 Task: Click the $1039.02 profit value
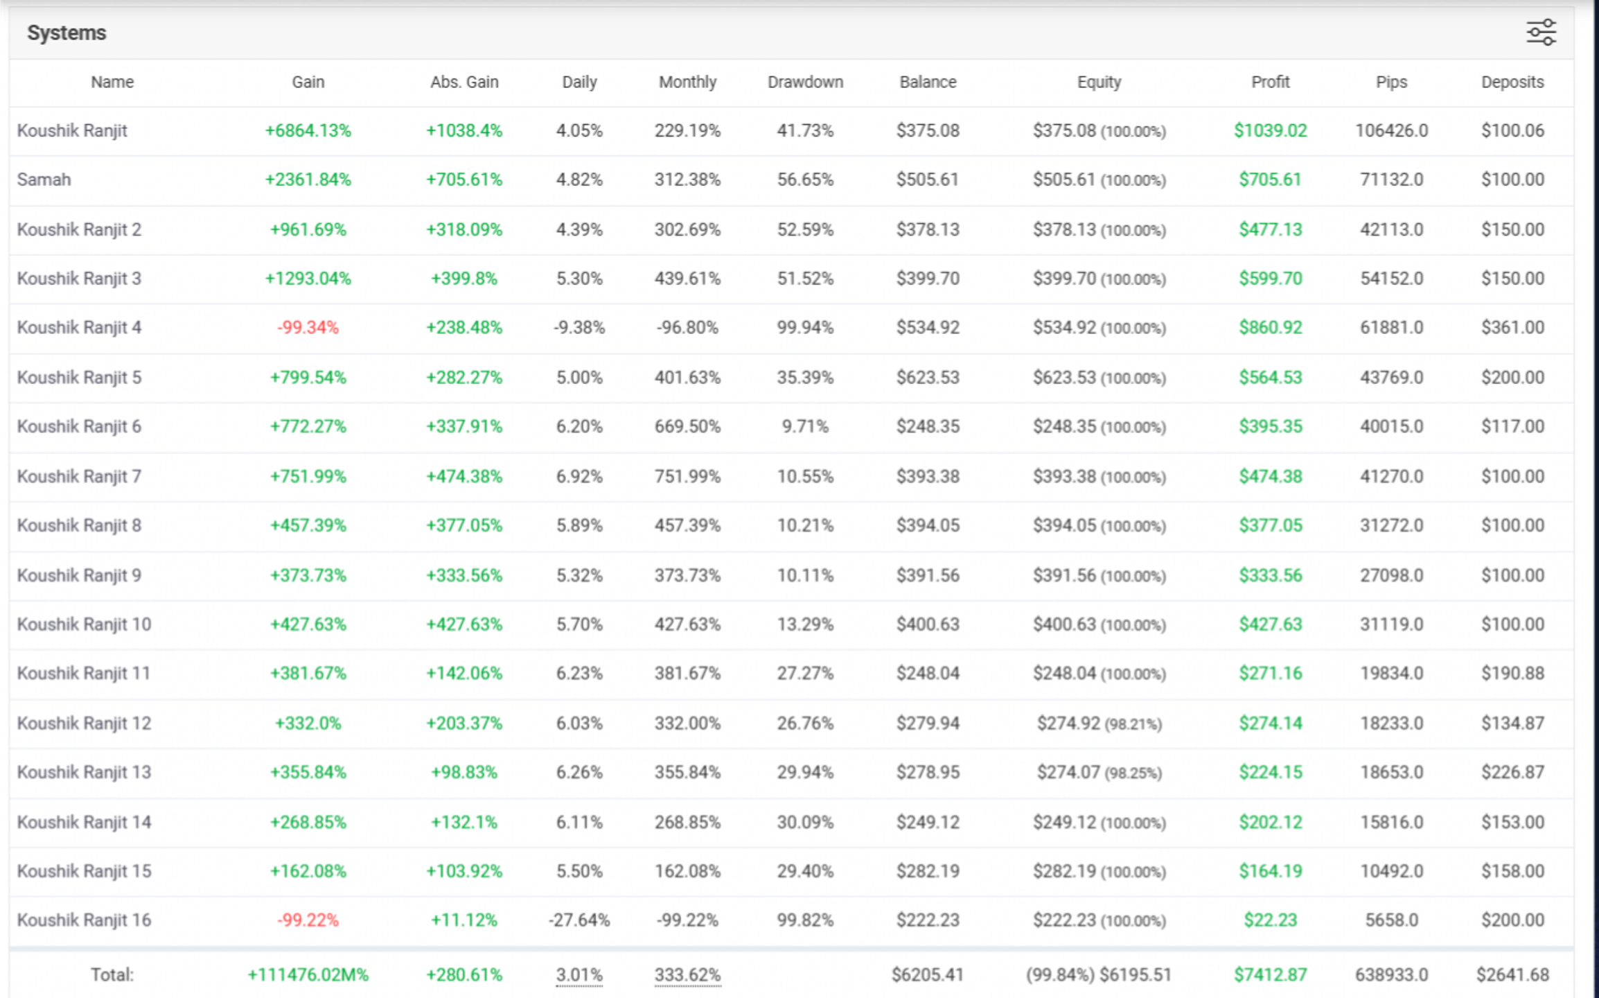coord(1270,130)
